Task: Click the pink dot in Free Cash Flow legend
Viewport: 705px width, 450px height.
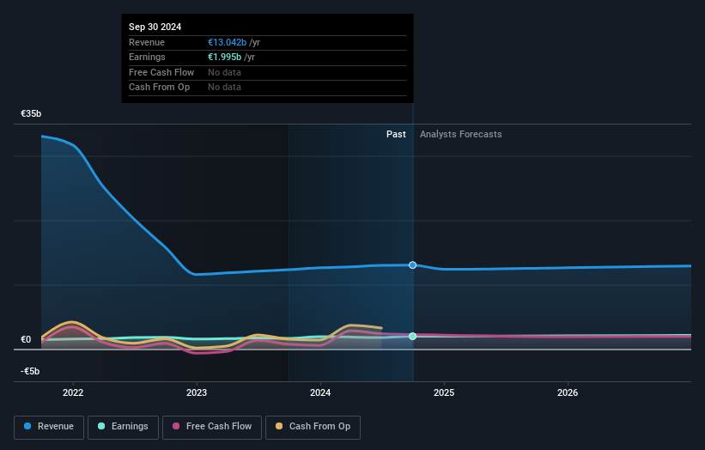Action: tap(176, 426)
